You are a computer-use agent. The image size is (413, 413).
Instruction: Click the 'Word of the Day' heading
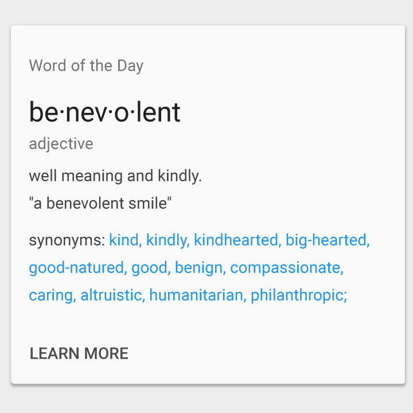86,65
